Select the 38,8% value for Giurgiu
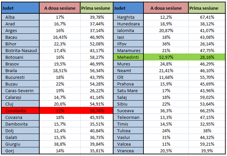Screen dimensions: 227x156 [x=60, y=144]
